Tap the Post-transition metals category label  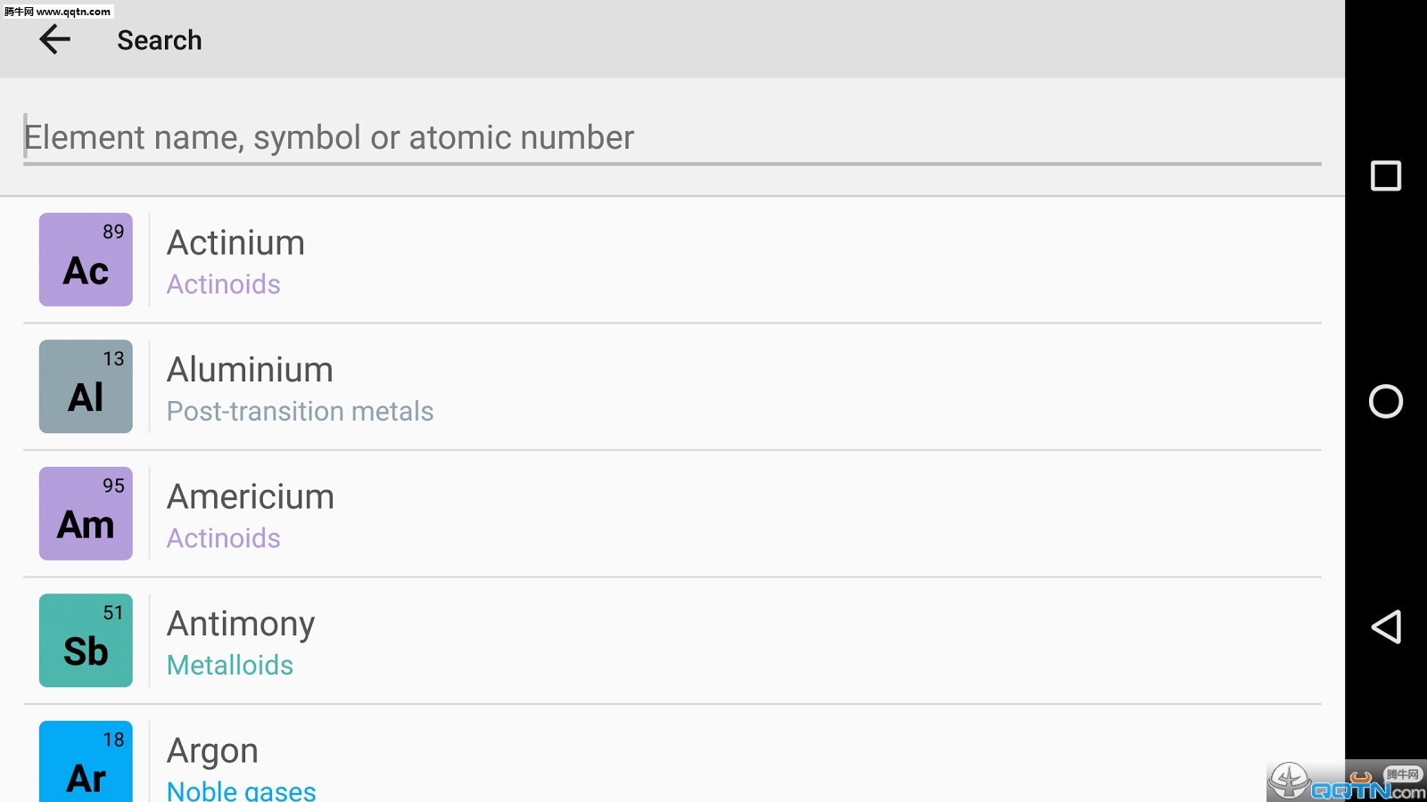pos(300,411)
